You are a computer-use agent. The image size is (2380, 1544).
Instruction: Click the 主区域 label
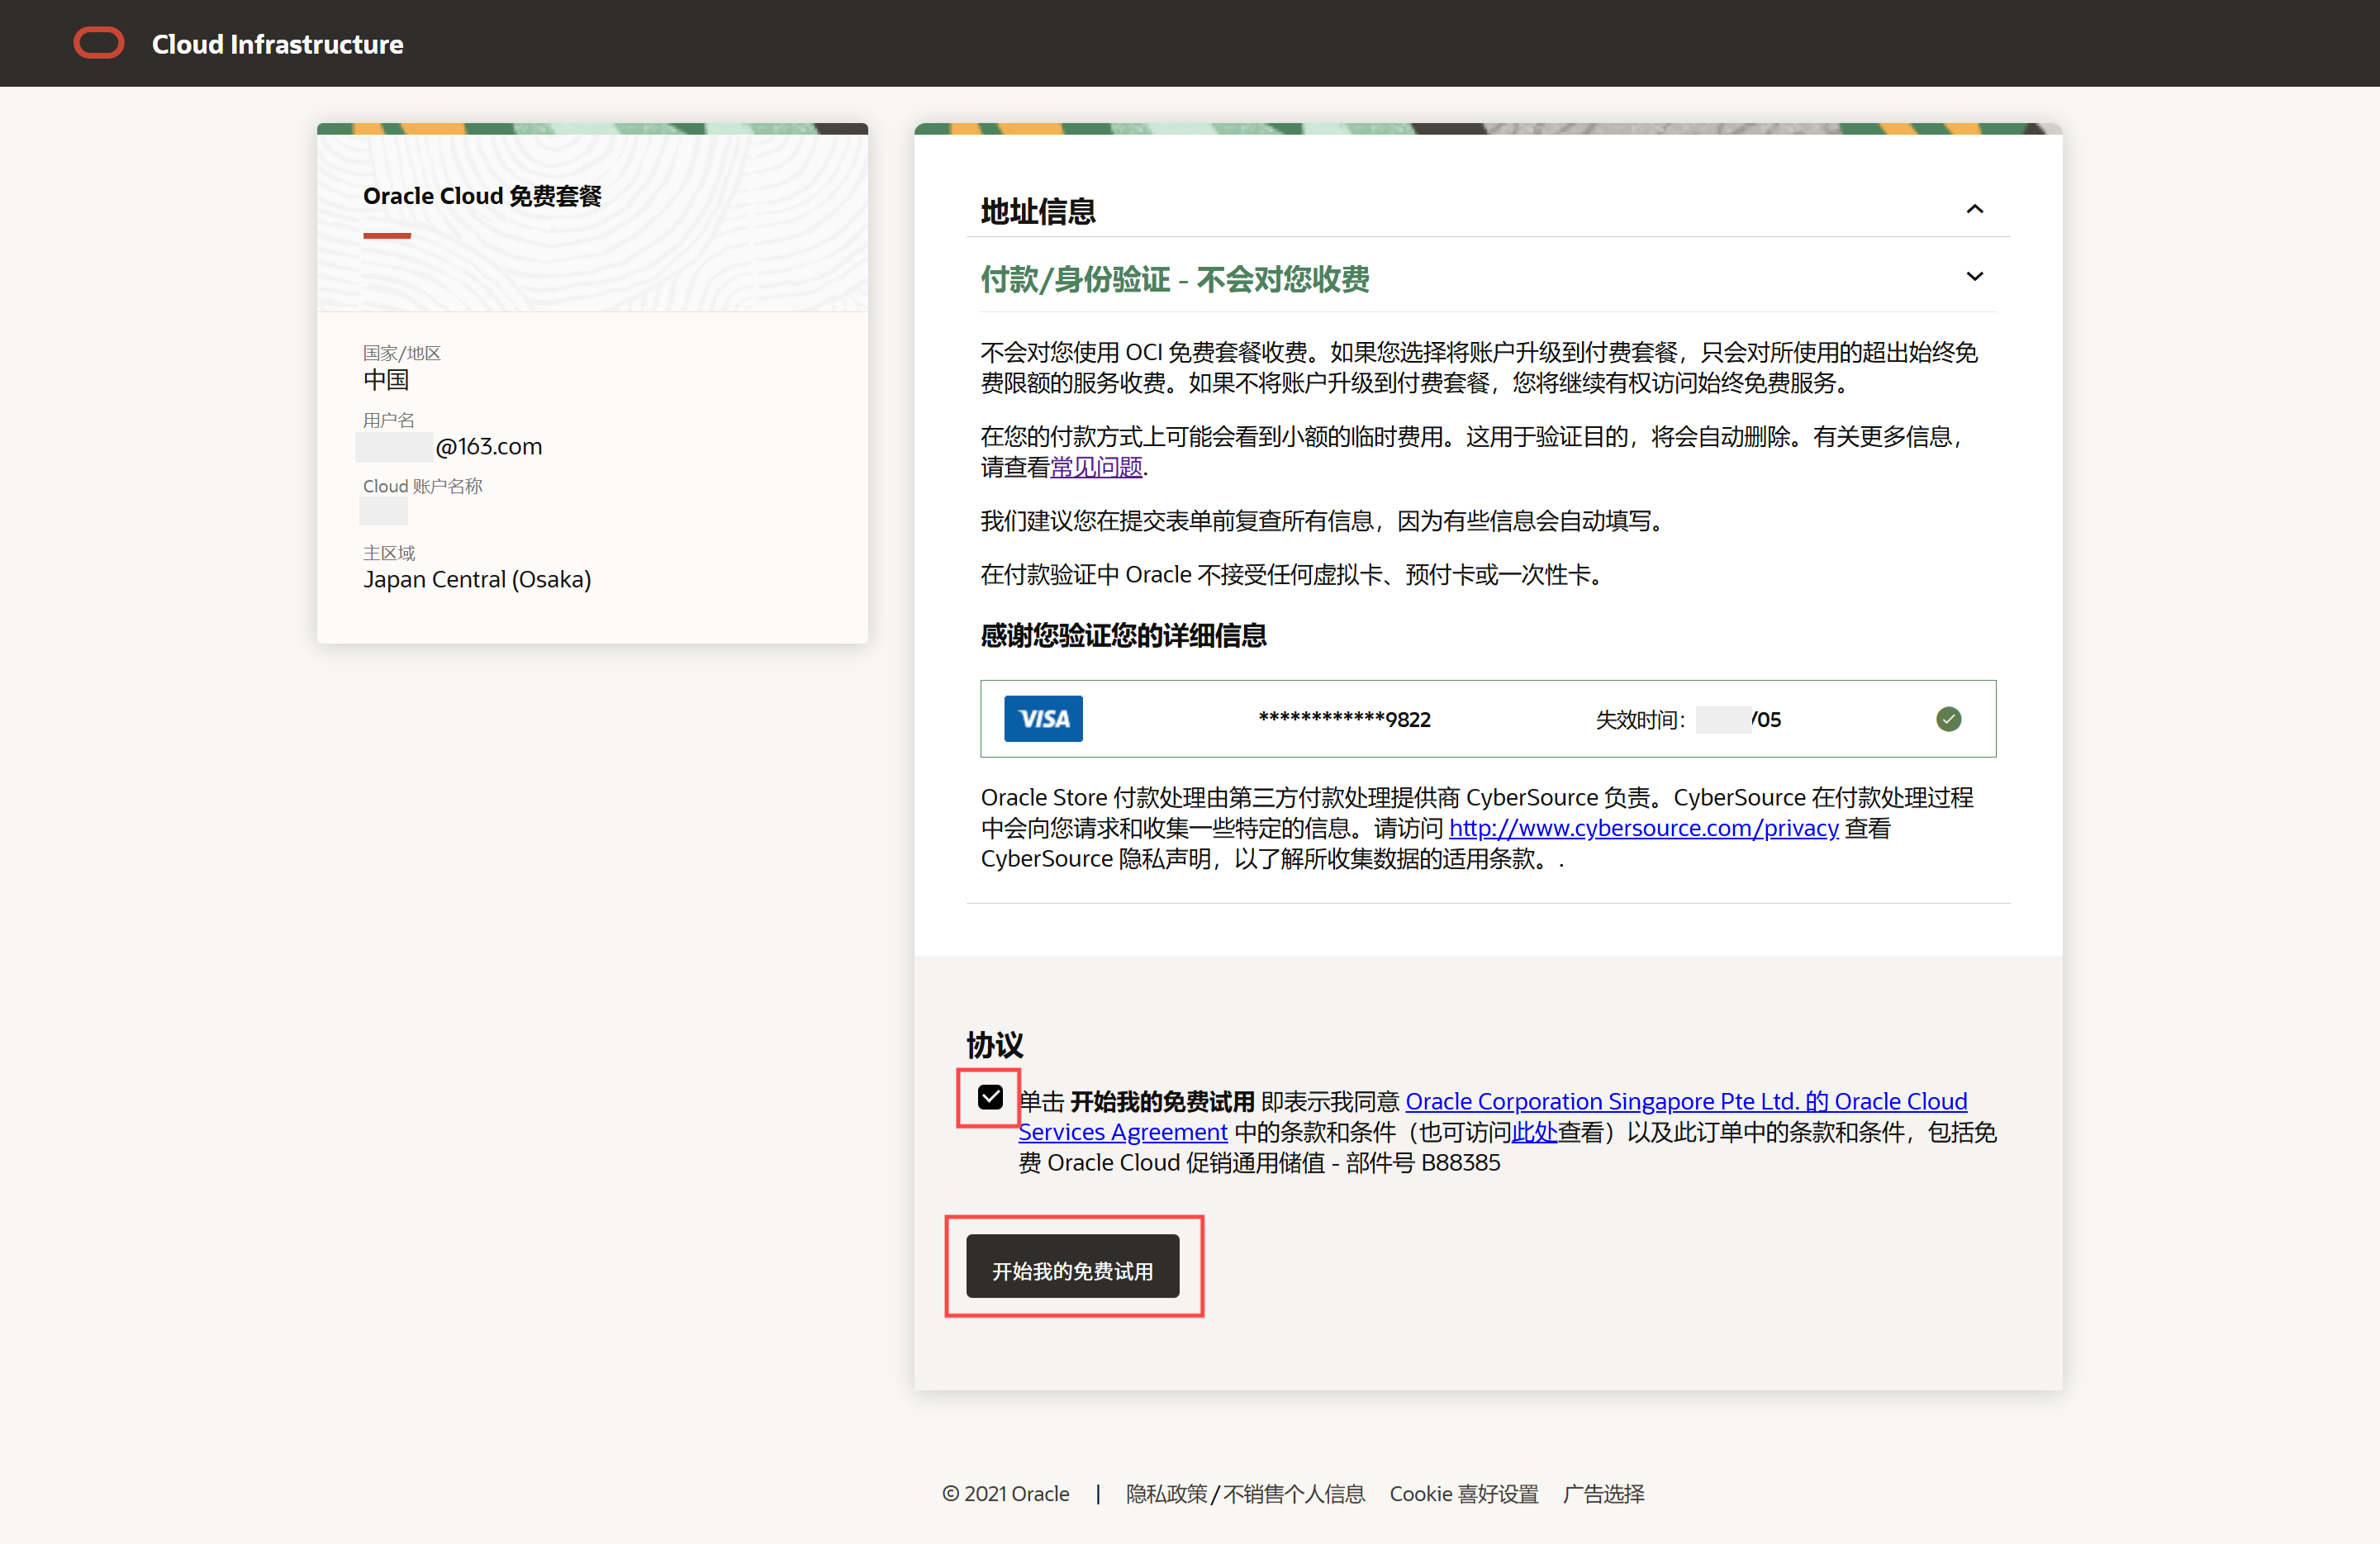[x=388, y=552]
